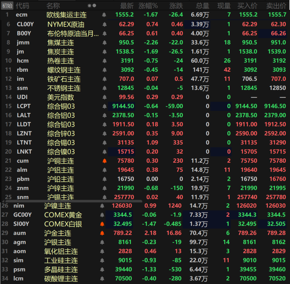Screen dimensions: 290x284
Task: Click the orange bell icon for 沪铜主连
Action: (104, 161)
